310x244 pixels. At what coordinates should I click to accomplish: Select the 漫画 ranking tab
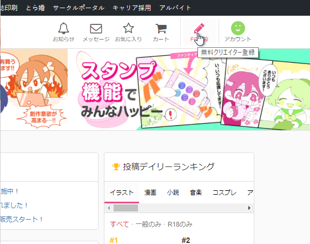(150, 192)
